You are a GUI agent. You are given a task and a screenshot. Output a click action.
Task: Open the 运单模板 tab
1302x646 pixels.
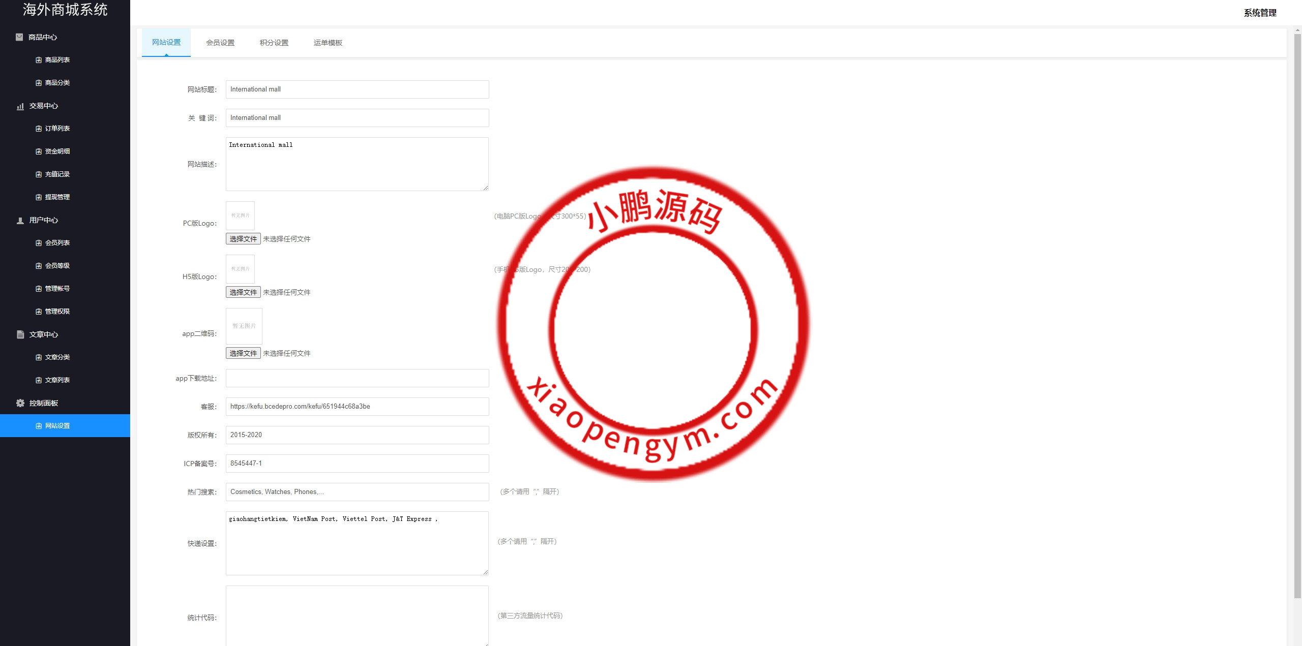tap(328, 43)
